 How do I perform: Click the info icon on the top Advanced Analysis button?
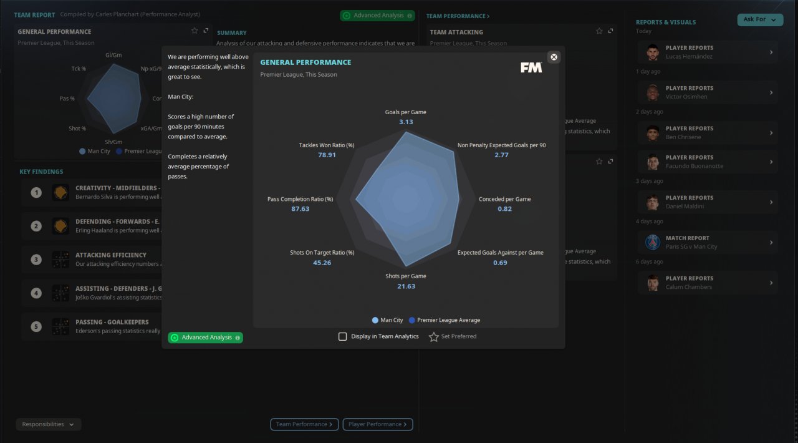tap(409, 16)
